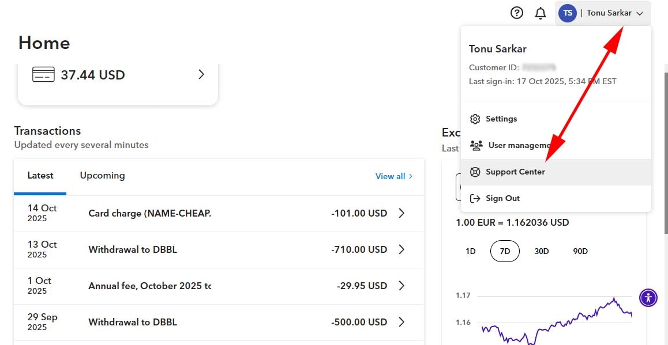Open the blue accessibility widget icon
The width and height of the screenshot is (668, 345).
click(x=648, y=298)
